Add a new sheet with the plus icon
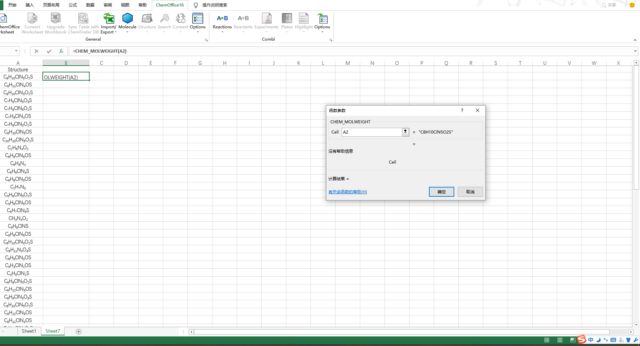This screenshot has height=346, width=640. tap(79, 332)
